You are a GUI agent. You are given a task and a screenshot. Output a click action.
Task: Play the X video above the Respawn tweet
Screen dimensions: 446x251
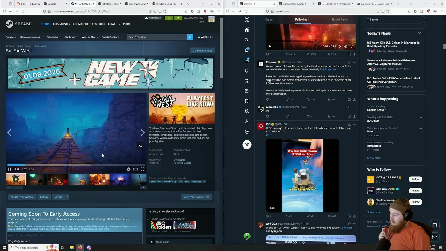269,46
